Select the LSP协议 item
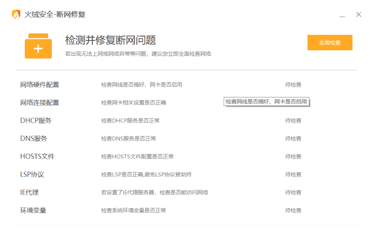This screenshot has height=251, width=370. pos(32,175)
